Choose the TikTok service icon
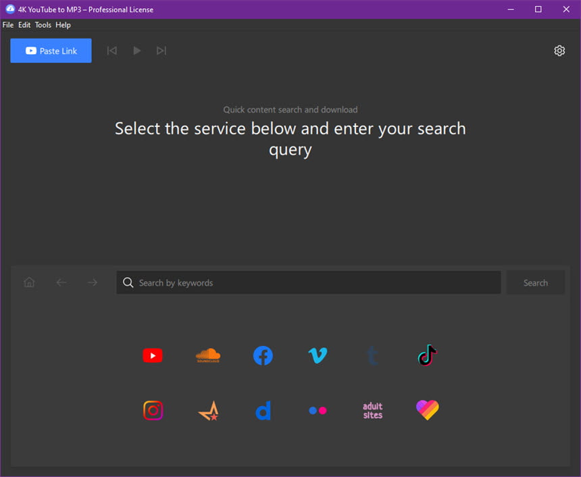The height and width of the screenshot is (477, 581). click(428, 355)
